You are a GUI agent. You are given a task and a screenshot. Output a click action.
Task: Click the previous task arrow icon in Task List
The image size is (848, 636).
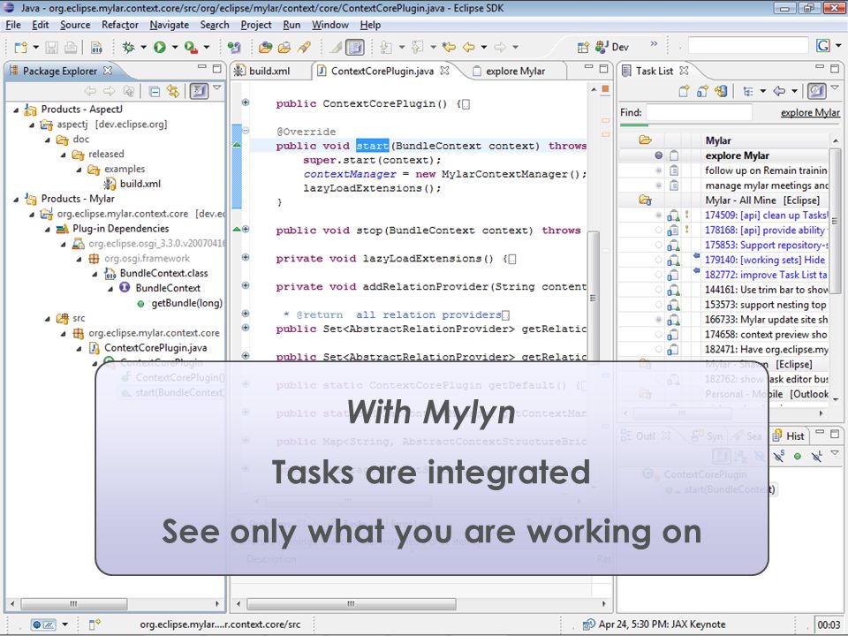pos(779,91)
